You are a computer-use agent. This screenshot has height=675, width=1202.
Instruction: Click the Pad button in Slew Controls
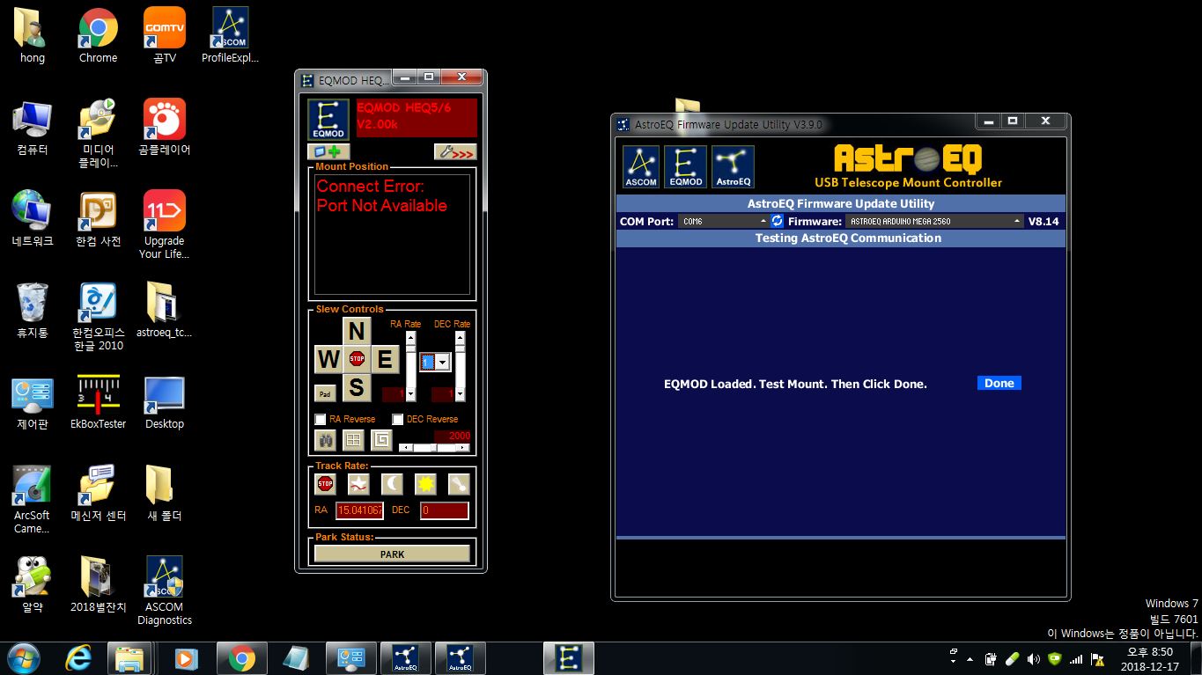click(325, 393)
